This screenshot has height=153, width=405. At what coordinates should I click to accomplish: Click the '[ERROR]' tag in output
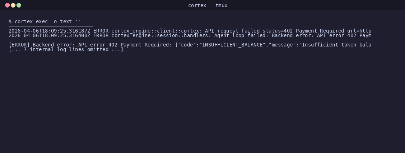pos(19,45)
